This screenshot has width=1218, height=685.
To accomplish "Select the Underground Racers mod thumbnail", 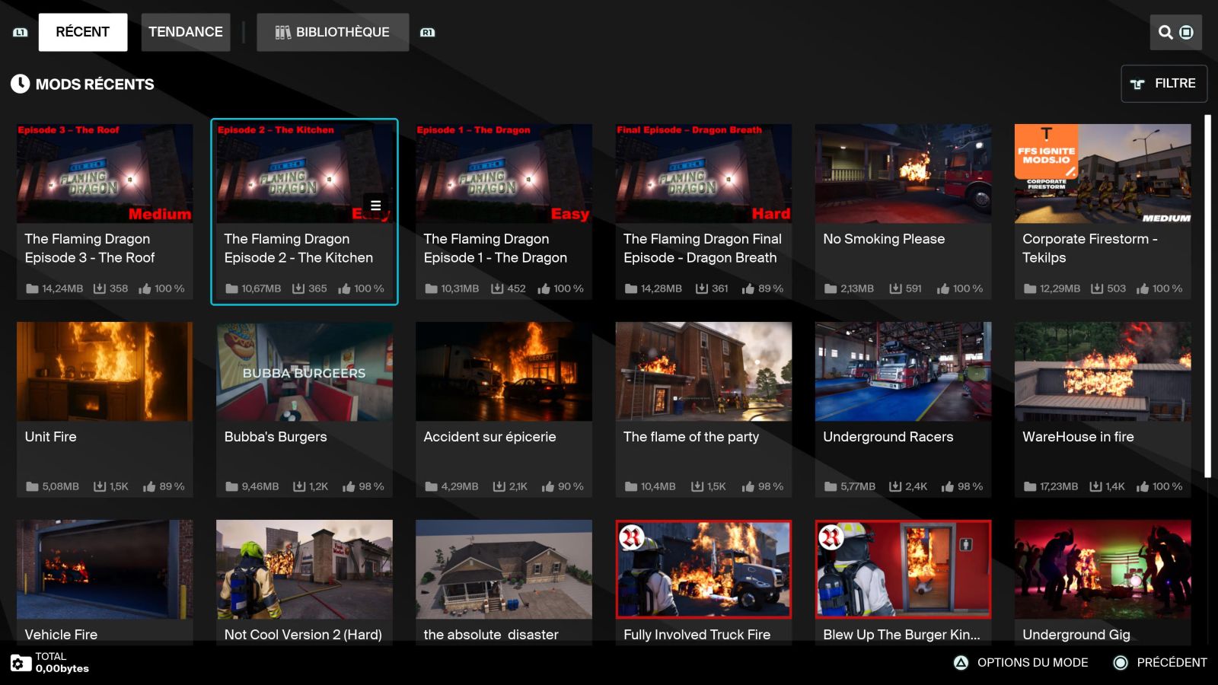I will pos(903,371).
